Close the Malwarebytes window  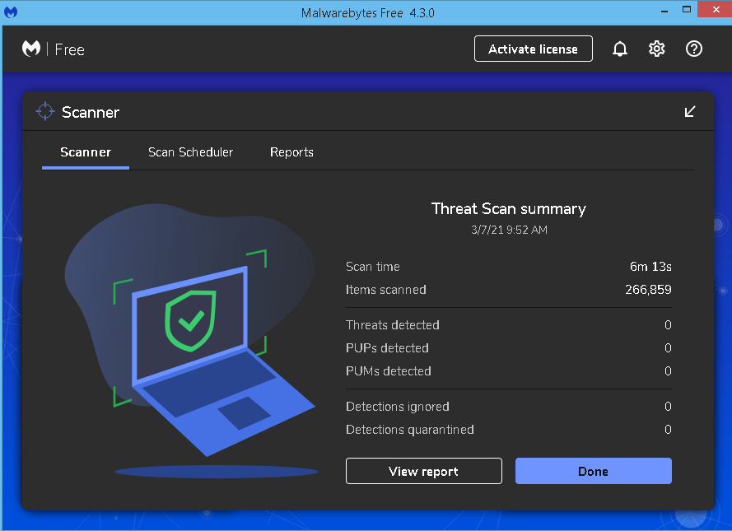(x=716, y=9)
